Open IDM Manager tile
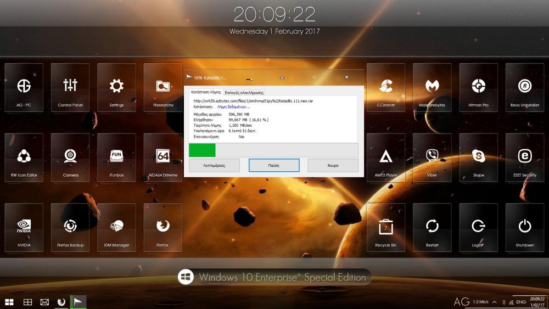549x309 pixels. (x=116, y=228)
